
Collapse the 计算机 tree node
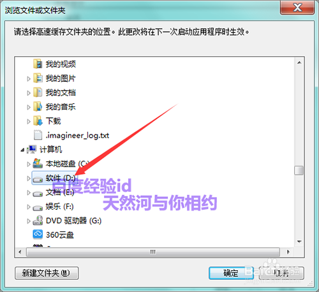click(x=22, y=150)
